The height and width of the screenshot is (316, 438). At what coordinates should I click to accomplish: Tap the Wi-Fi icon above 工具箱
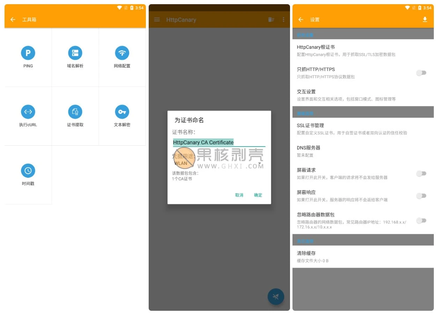[x=119, y=8]
